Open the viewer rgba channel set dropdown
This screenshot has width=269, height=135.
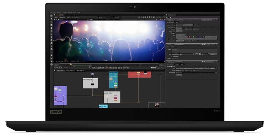click(56, 17)
